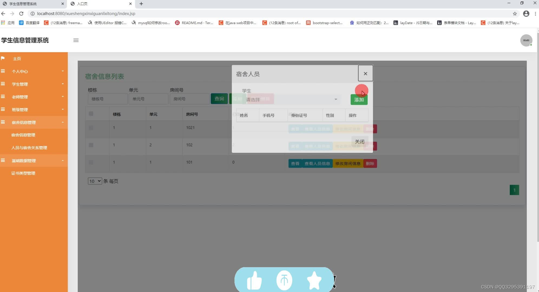Click 修改房间信息 for room 101
This screenshot has height=292, width=539.
[348, 164]
